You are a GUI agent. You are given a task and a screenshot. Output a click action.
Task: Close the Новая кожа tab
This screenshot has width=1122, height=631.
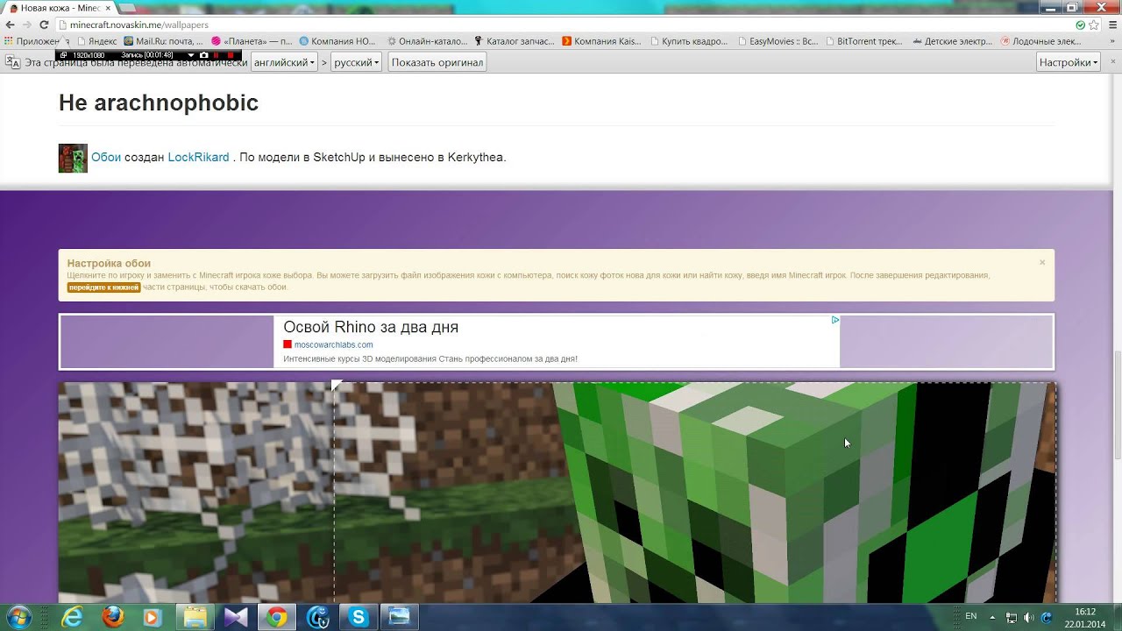(108, 8)
